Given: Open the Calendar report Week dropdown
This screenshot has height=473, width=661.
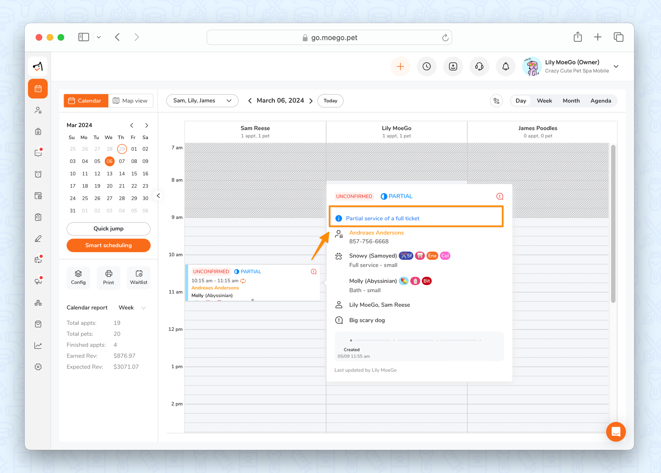Looking at the screenshot, I should point(132,307).
